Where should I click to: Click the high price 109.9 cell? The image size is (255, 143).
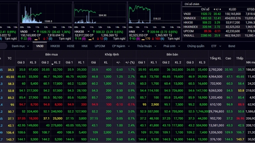pyautogui.click(x=229, y=132)
